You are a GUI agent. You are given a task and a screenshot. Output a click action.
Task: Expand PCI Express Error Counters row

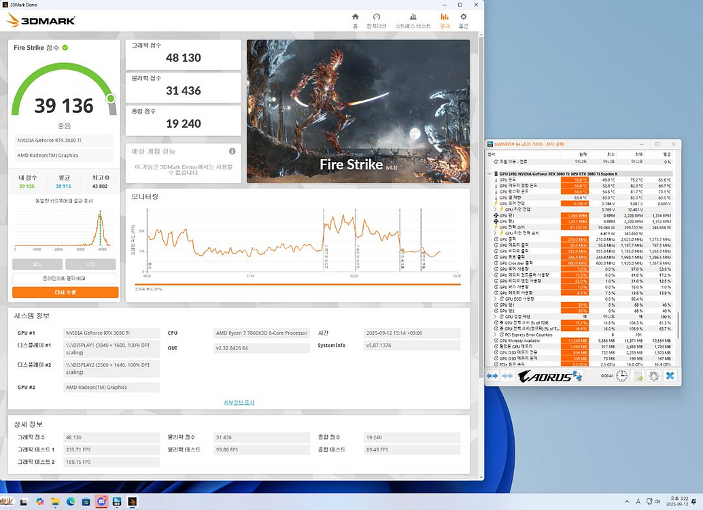pyautogui.click(x=496, y=335)
